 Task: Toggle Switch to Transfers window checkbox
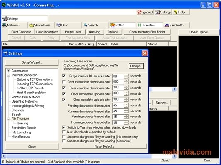point(64,127)
